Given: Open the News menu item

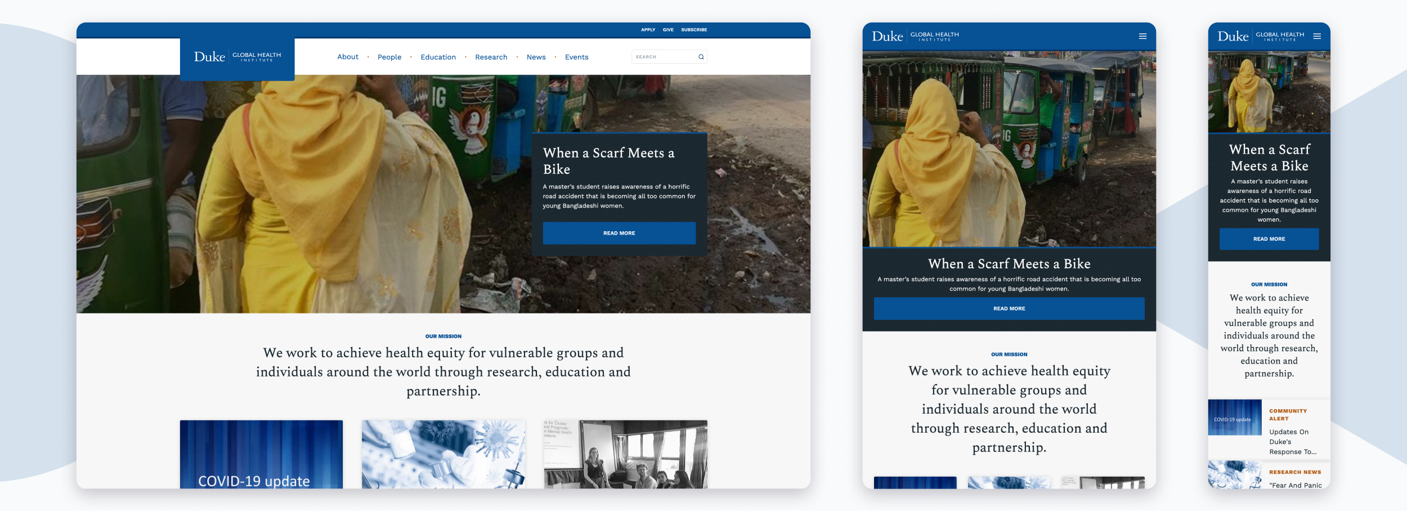Looking at the screenshot, I should pyautogui.click(x=536, y=57).
